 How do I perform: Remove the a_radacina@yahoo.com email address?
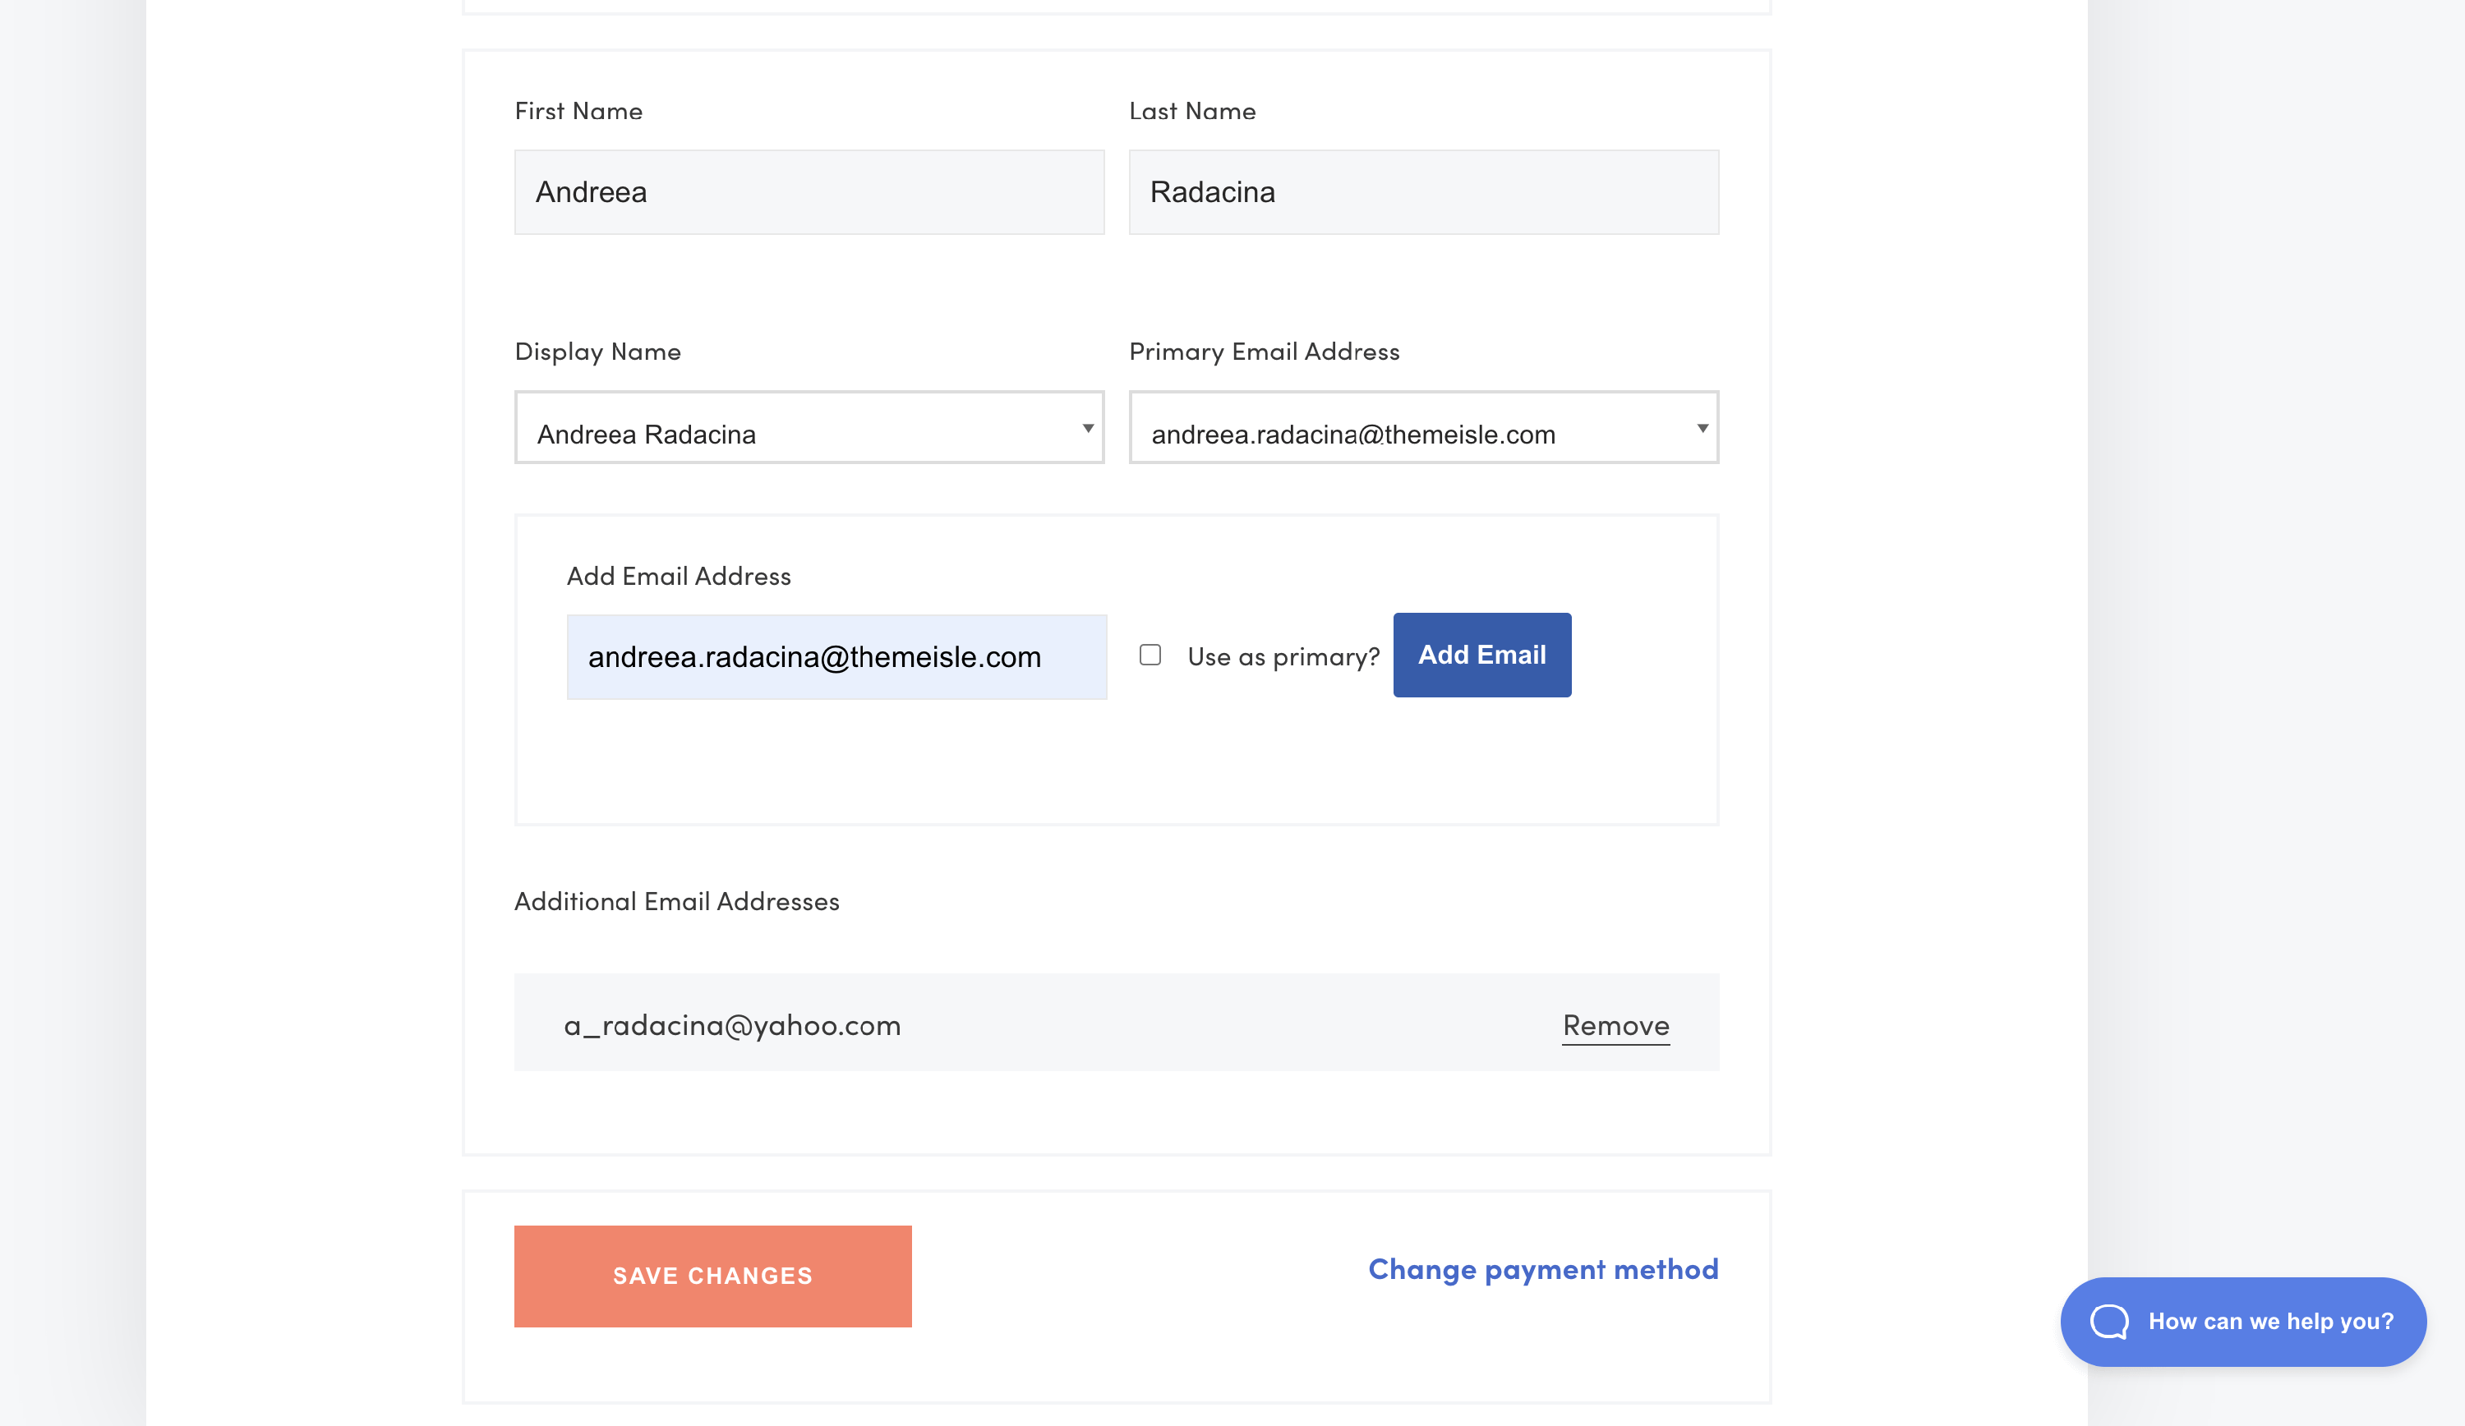[1615, 1025]
